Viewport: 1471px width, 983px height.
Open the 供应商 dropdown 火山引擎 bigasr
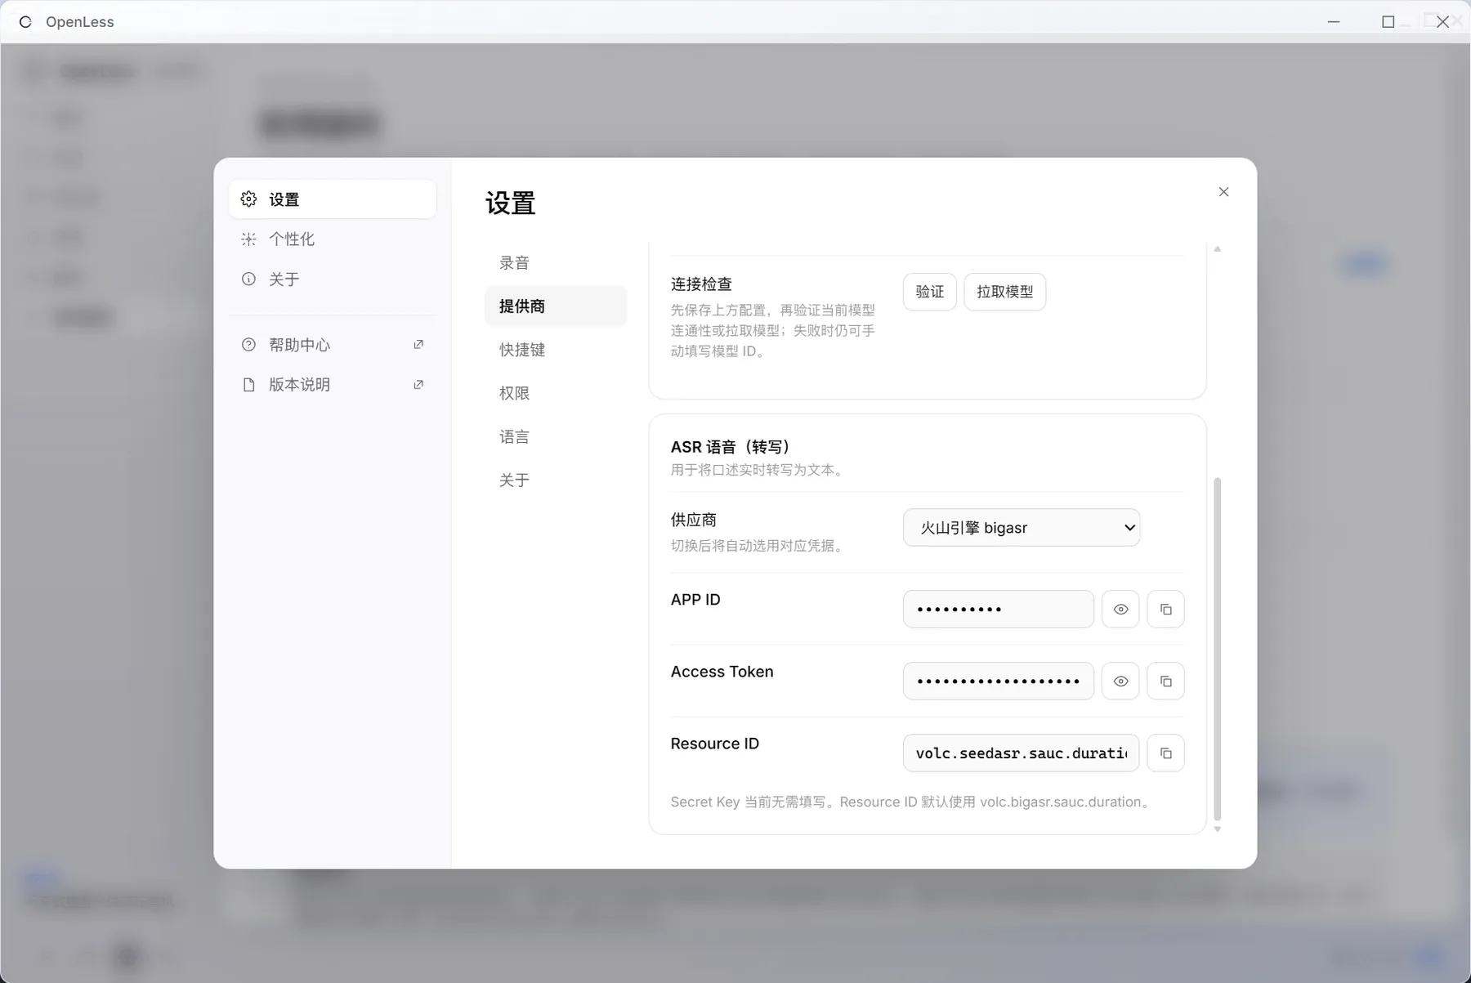tap(1022, 528)
